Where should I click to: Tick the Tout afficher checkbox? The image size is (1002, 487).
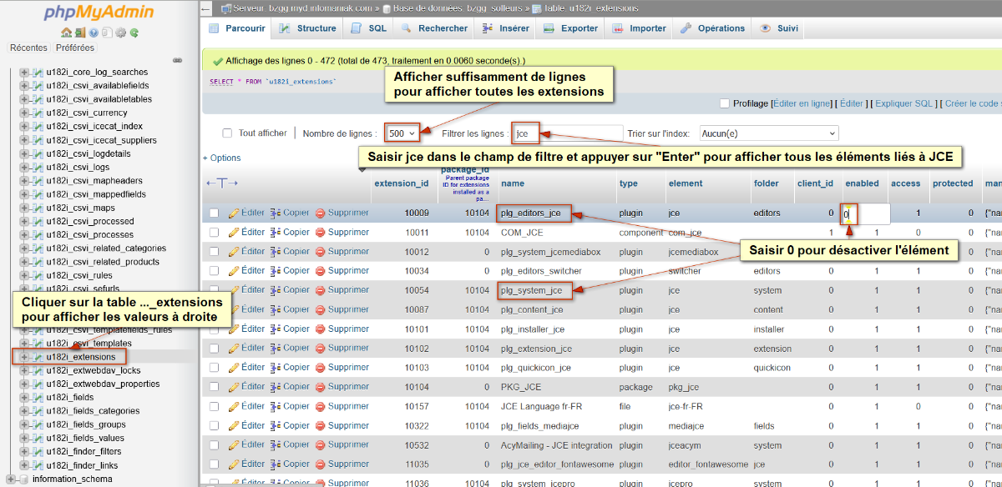pyautogui.click(x=227, y=133)
